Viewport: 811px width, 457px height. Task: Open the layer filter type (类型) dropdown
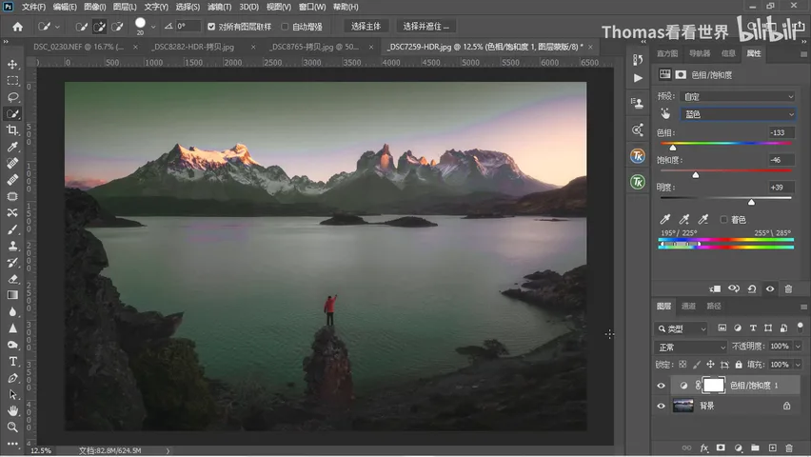[x=682, y=328]
